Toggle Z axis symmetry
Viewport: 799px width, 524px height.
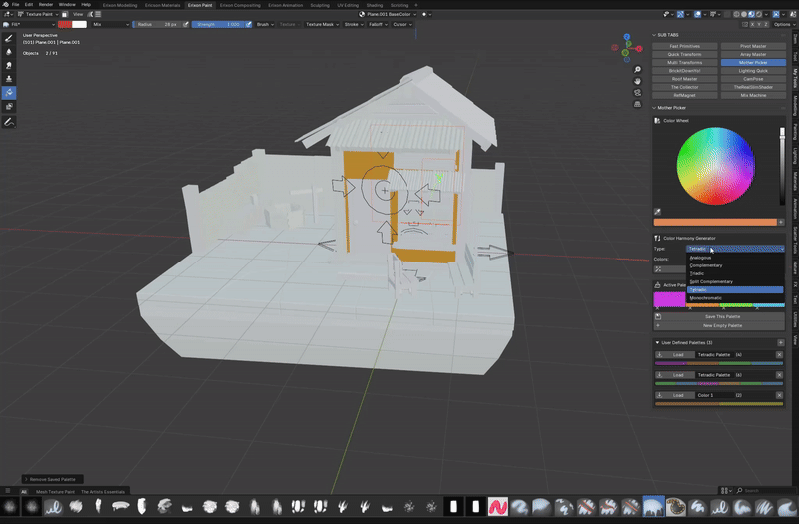pyautogui.click(x=767, y=24)
